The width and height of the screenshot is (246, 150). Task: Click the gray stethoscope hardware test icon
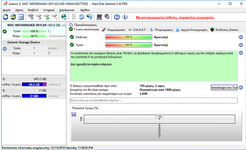pyautogui.click(x=31, y=17)
